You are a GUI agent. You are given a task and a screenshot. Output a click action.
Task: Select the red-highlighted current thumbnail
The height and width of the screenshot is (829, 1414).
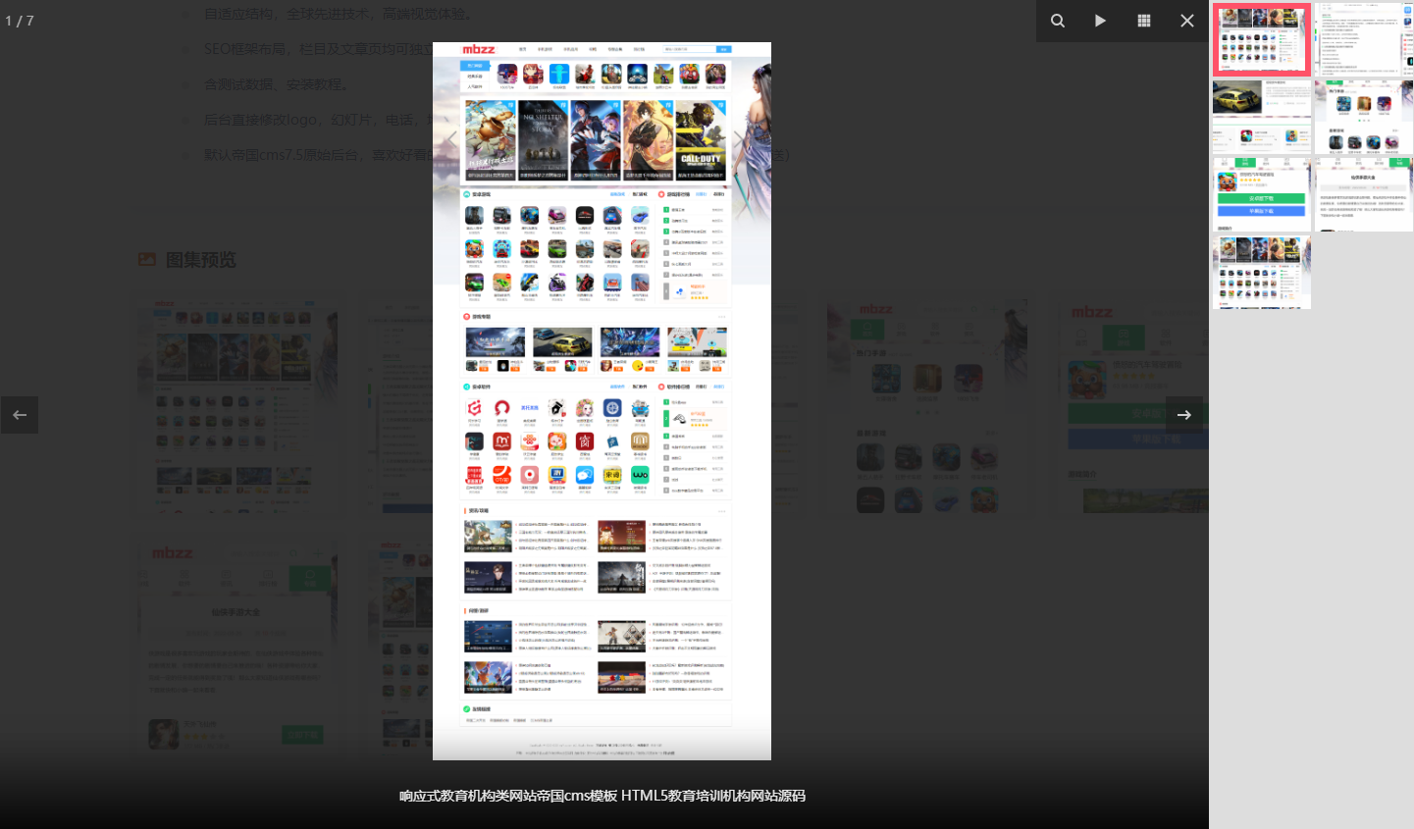(1262, 39)
